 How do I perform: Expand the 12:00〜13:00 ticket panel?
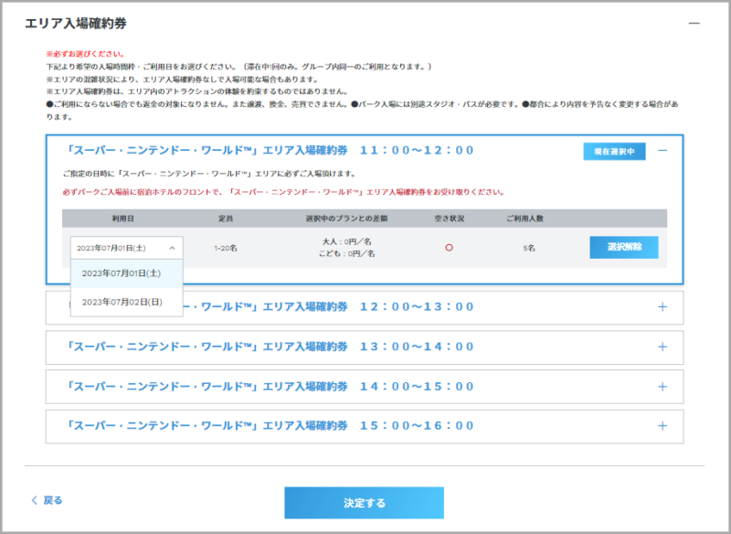pos(662,307)
